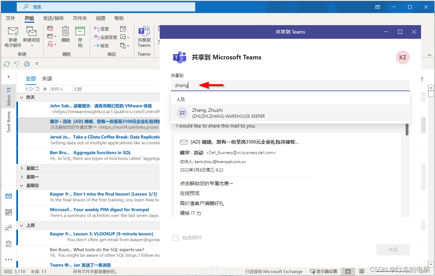Open Calendar view from the navigation bar
The width and height of the screenshot is (435, 276).
point(9,212)
